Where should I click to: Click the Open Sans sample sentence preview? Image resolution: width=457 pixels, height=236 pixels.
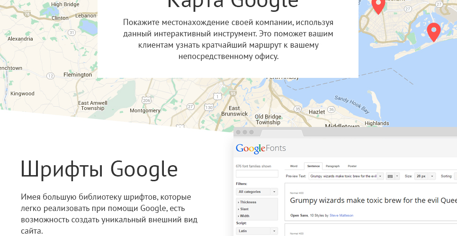tap(373, 201)
